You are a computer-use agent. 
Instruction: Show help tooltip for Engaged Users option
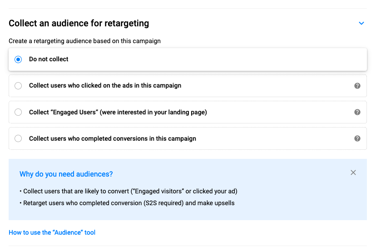click(x=357, y=112)
